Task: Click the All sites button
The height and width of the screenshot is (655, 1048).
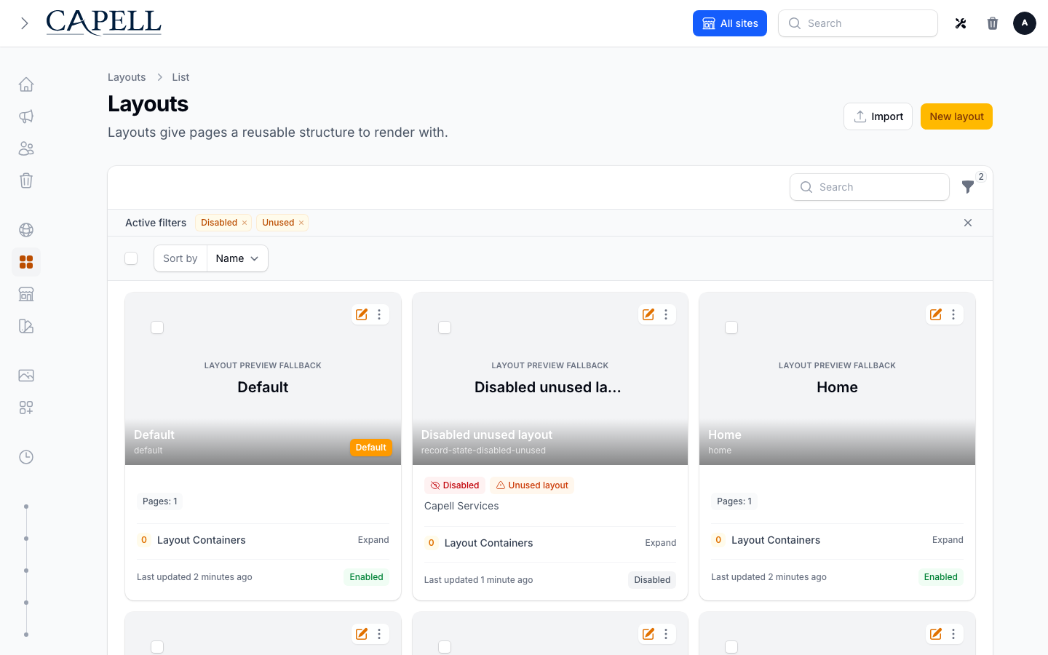Action: click(x=730, y=23)
